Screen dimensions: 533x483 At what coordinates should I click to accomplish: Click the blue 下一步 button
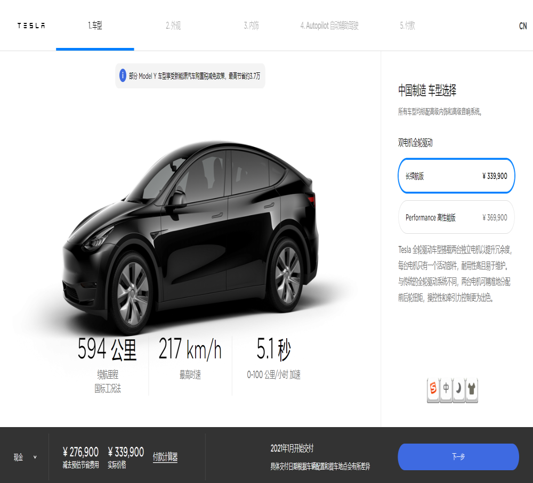458,456
